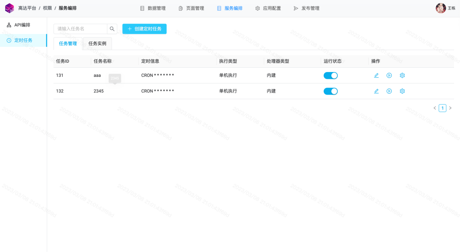Click the edit pencil icon for task 131
Image resolution: width=460 pixels, height=252 pixels.
pyautogui.click(x=377, y=75)
